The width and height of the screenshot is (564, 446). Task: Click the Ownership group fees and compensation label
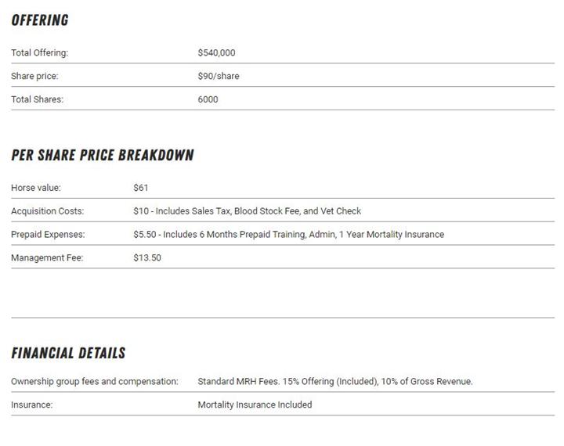[x=95, y=382]
